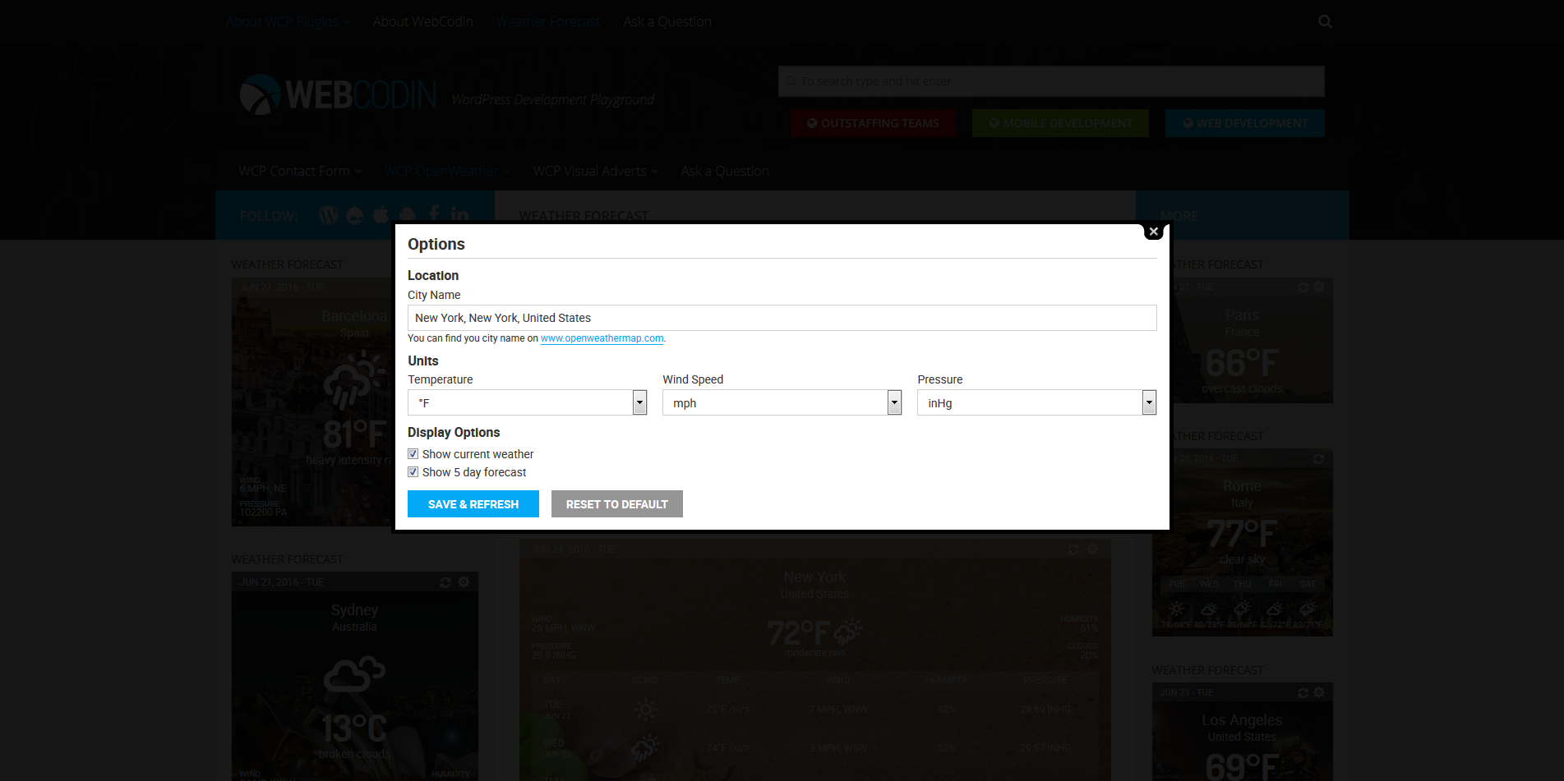Click Web Development button

[x=1245, y=123]
